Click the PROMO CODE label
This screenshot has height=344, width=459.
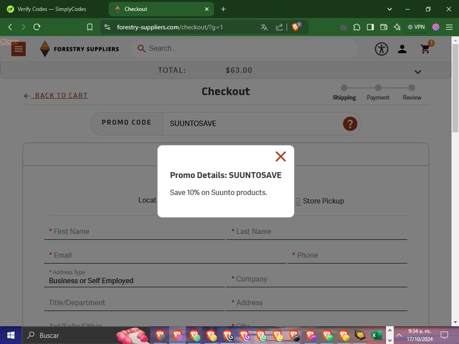[126, 122]
